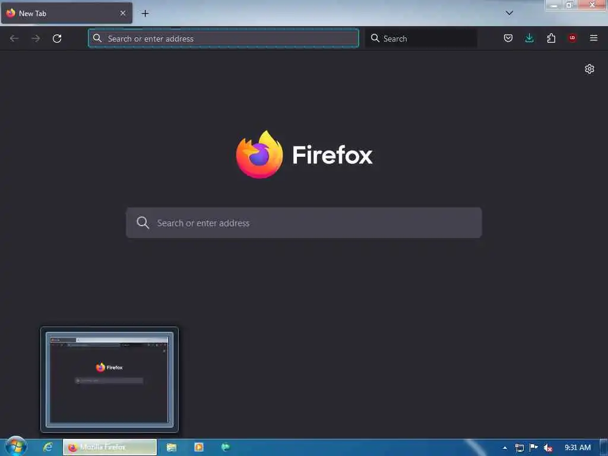The width and height of the screenshot is (608, 456).
Task: Restore down the Firefox window
Action: (569, 5)
